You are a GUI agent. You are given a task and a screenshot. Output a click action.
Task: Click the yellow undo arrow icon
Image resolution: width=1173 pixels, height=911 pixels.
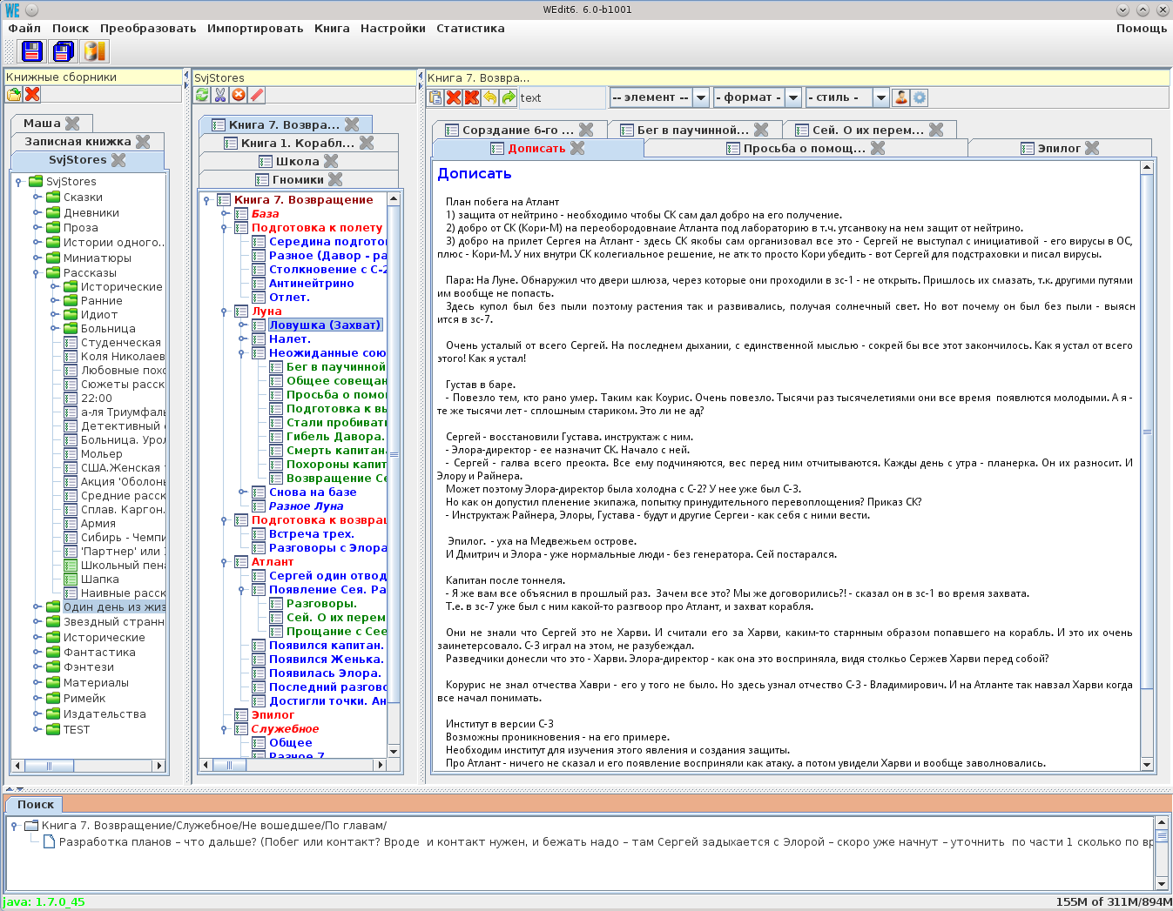click(x=490, y=97)
